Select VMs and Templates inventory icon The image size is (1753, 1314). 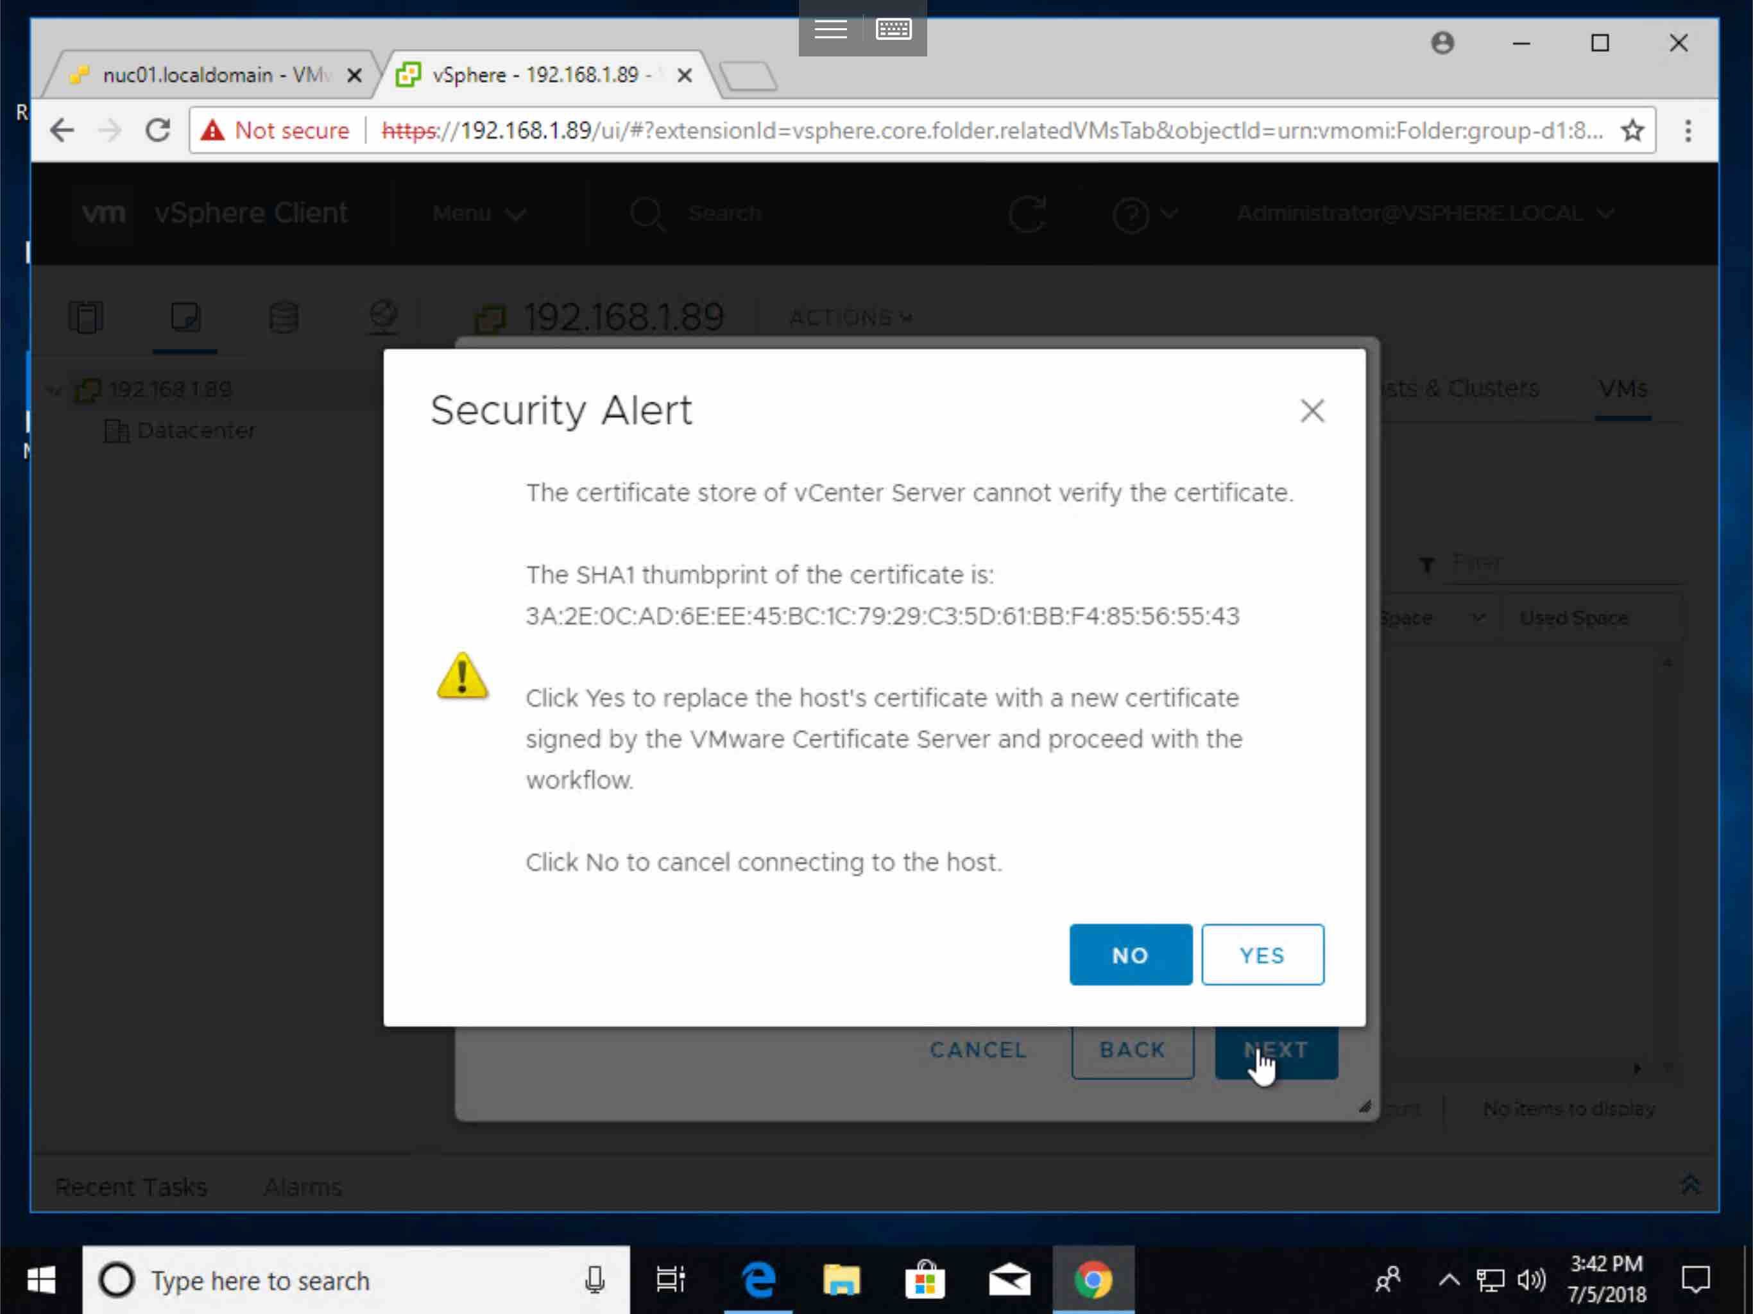[x=185, y=317]
